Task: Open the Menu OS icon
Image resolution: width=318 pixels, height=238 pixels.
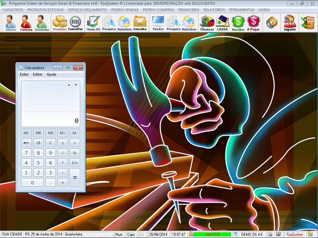Action: click(x=93, y=23)
